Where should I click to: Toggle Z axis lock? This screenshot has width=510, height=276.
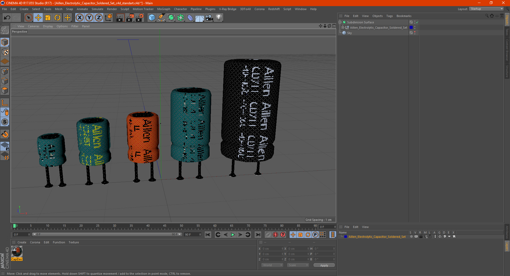click(x=99, y=18)
